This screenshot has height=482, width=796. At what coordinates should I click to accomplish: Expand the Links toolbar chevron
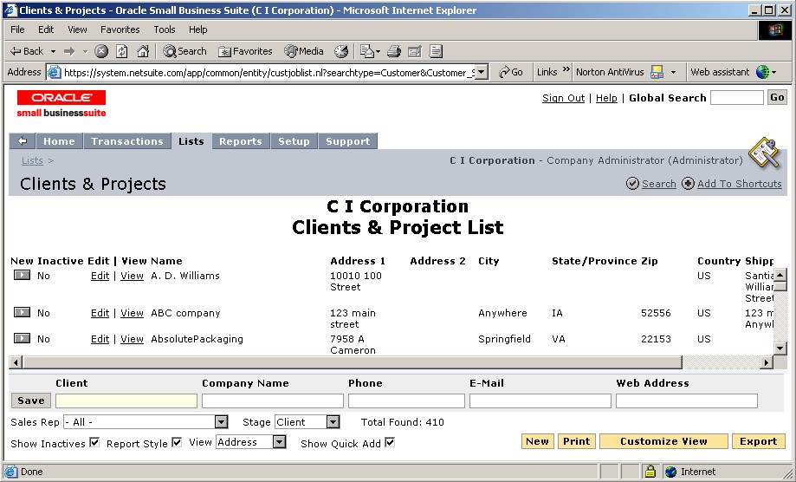click(566, 69)
